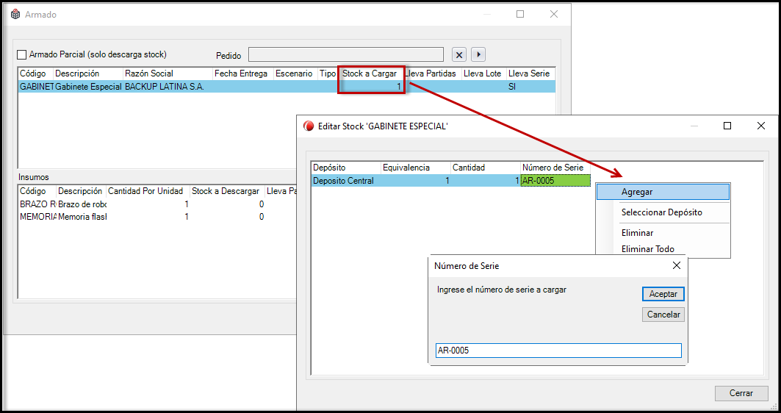Click the Brazo de robo description cell
The image size is (781, 413).
[82, 204]
